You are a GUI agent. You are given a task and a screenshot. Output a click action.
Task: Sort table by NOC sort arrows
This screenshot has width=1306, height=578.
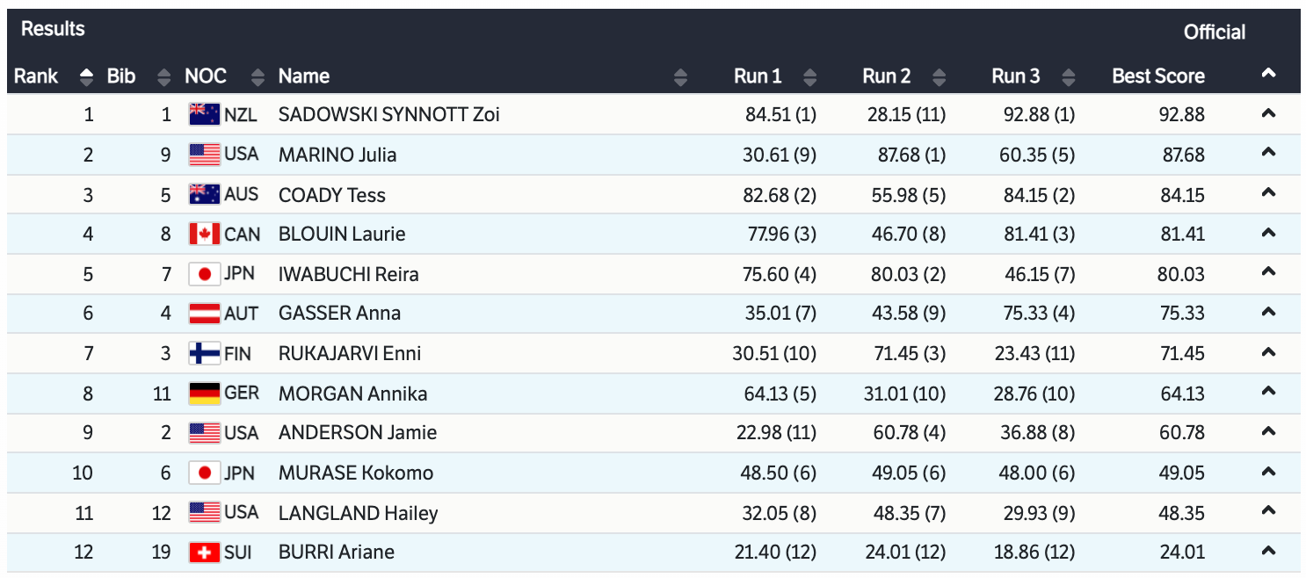click(258, 77)
